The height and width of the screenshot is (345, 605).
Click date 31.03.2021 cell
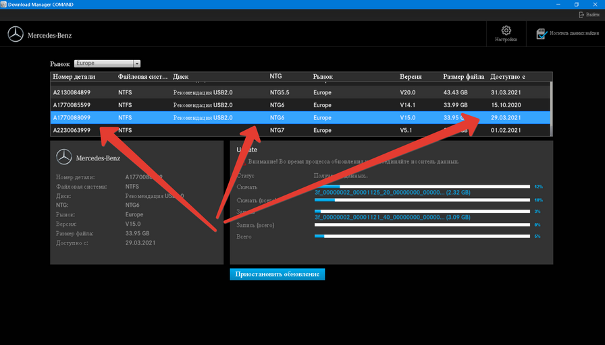[506, 92]
